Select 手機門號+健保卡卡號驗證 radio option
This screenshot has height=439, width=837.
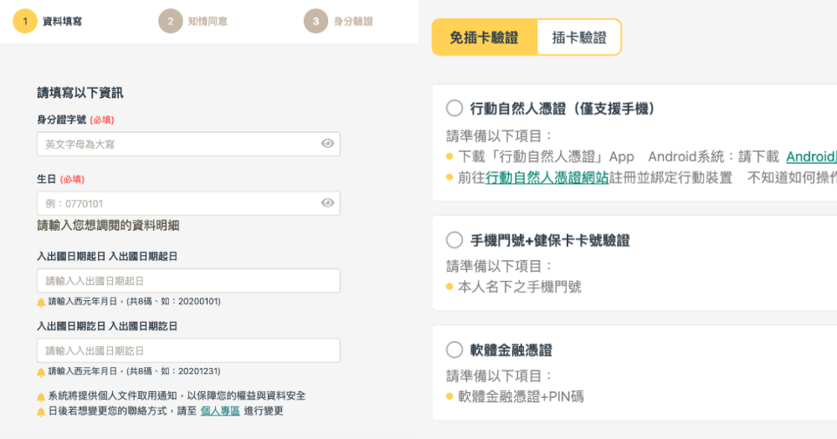coord(454,241)
